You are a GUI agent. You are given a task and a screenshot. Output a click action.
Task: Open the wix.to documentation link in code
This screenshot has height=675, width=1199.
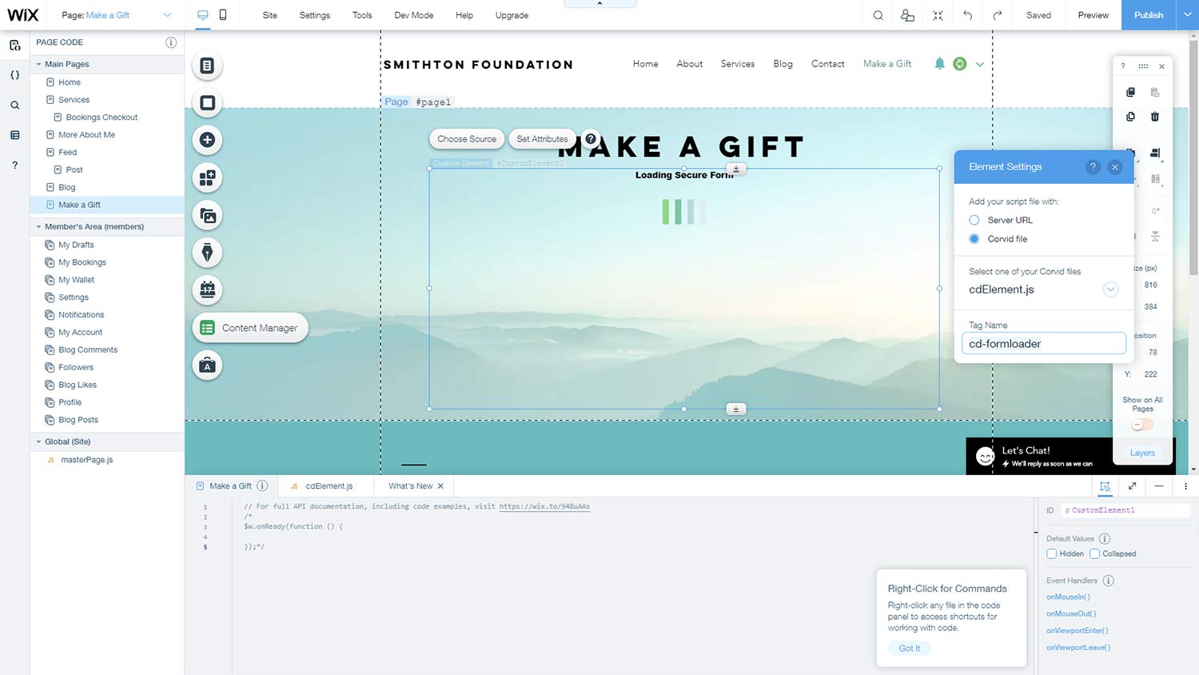tap(544, 506)
